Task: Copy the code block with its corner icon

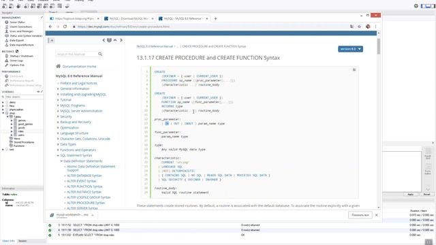Action: [354, 69]
